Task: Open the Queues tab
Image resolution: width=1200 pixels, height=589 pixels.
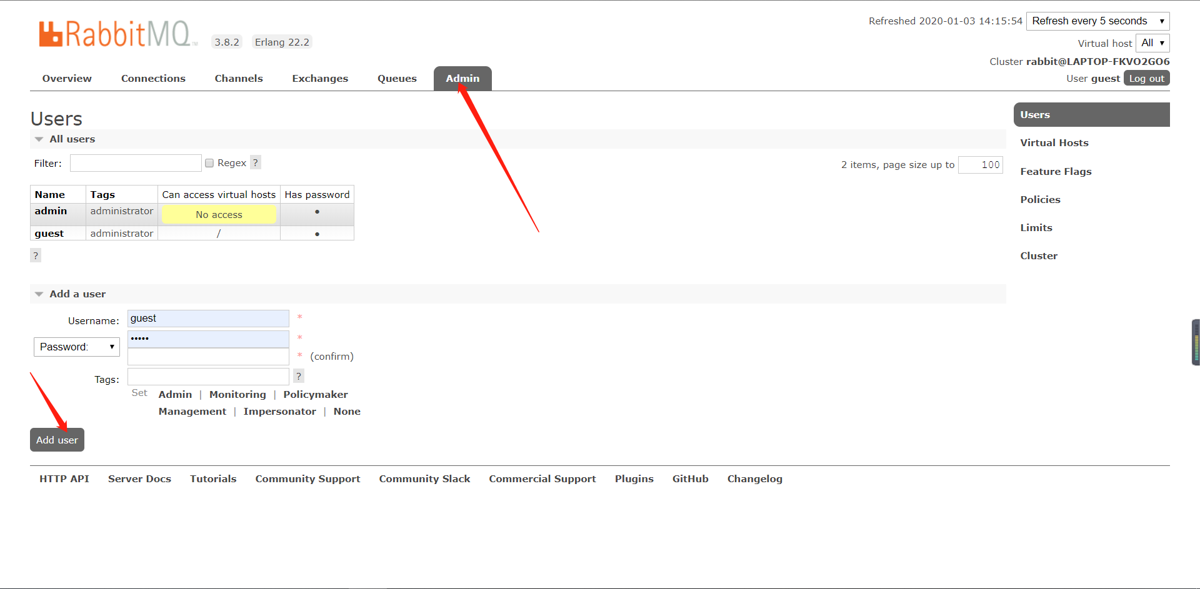Action: click(397, 78)
